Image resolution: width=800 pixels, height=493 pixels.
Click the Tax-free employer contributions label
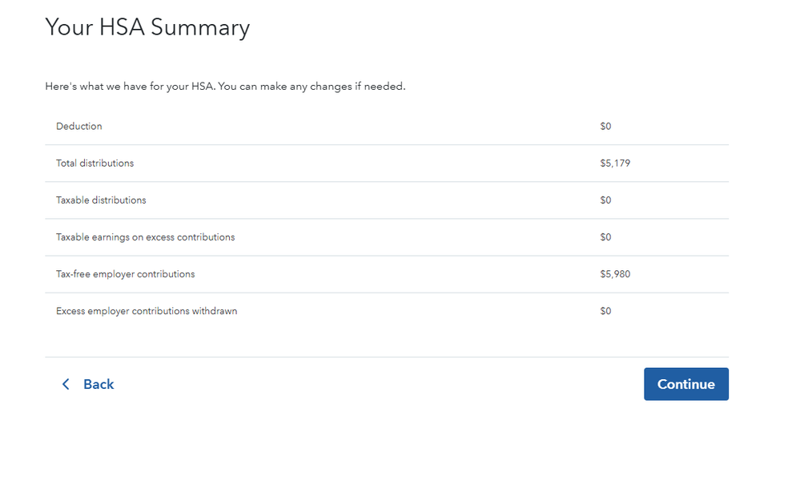[124, 273]
